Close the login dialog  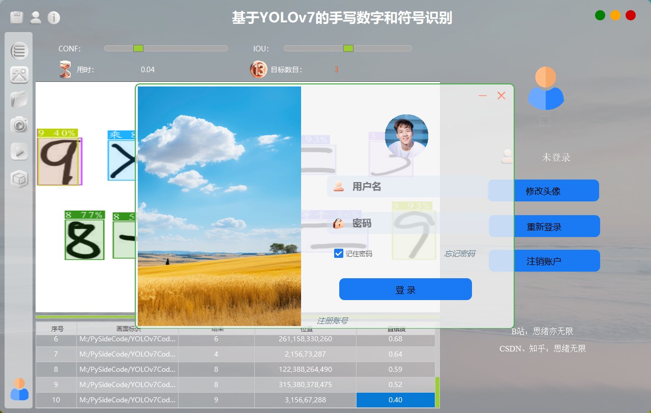pyautogui.click(x=501, y=96)
